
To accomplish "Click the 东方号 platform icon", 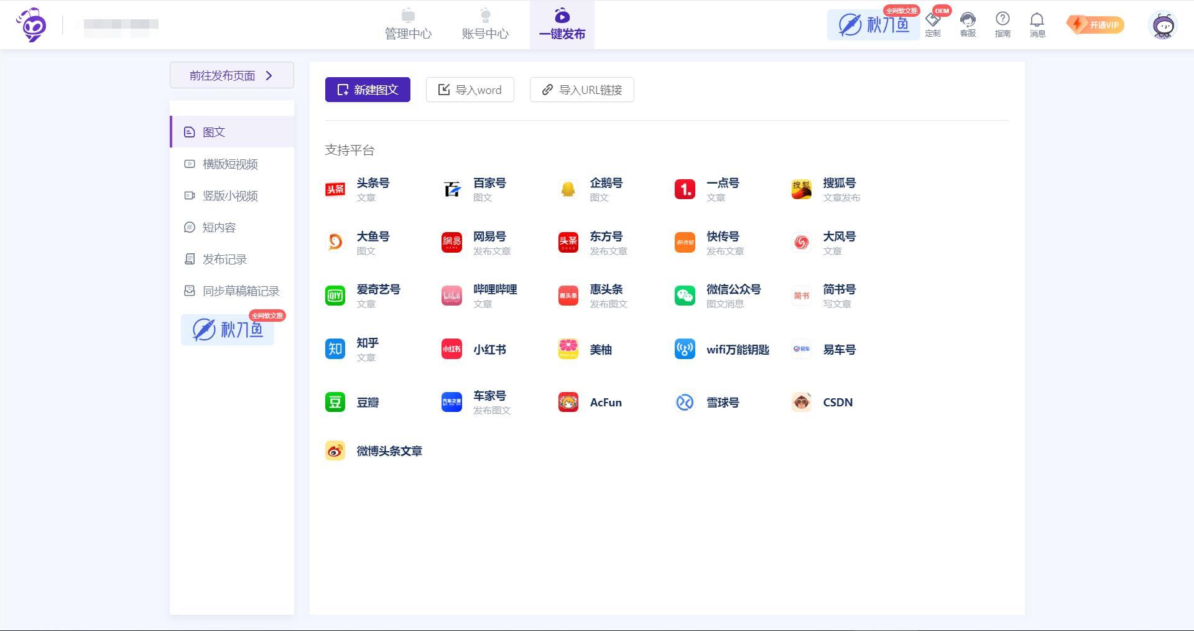I will (x=568, y=242).
